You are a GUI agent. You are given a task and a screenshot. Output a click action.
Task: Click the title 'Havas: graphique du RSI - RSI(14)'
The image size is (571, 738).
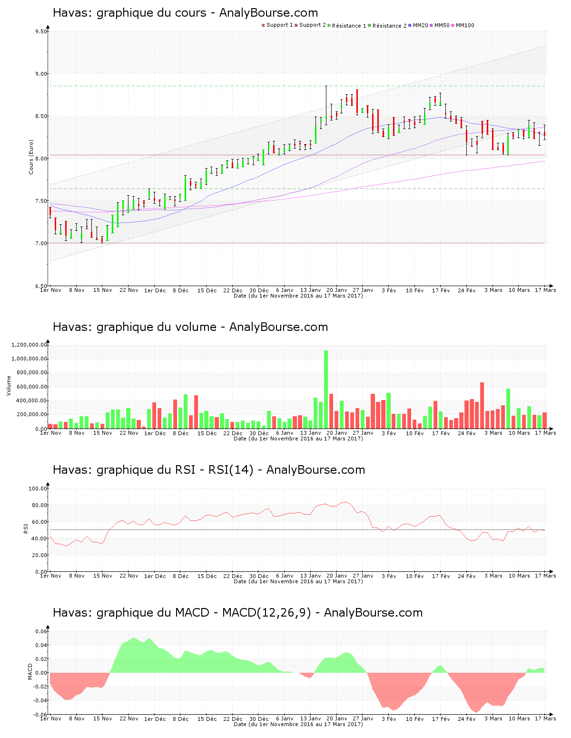tap(153, 470)
